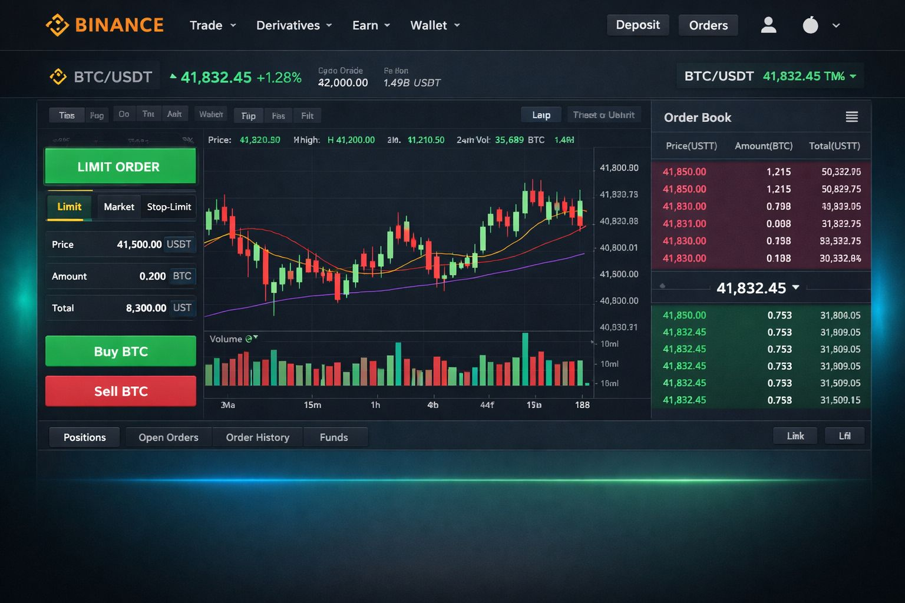Open the Order Book hamburger menu icon
Screen dimensions: 905x603
[851, 117]
